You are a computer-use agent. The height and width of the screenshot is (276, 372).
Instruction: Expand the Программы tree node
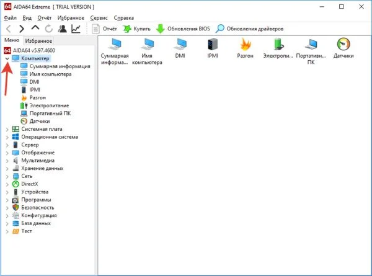(7, 200)
